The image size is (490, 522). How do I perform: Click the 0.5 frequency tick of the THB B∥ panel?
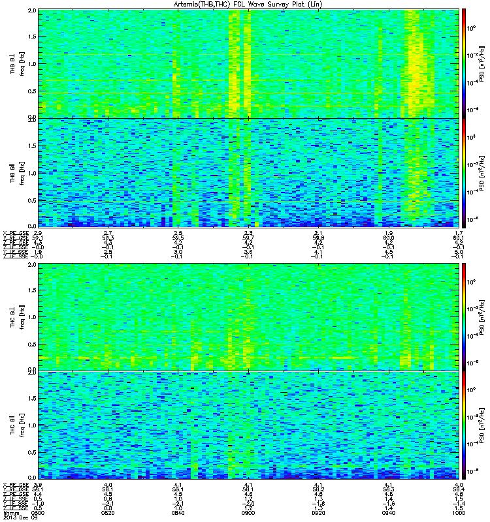(x=32, y=200)
